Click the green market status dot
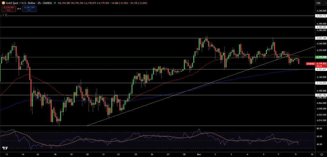 [x=55, y=3]
